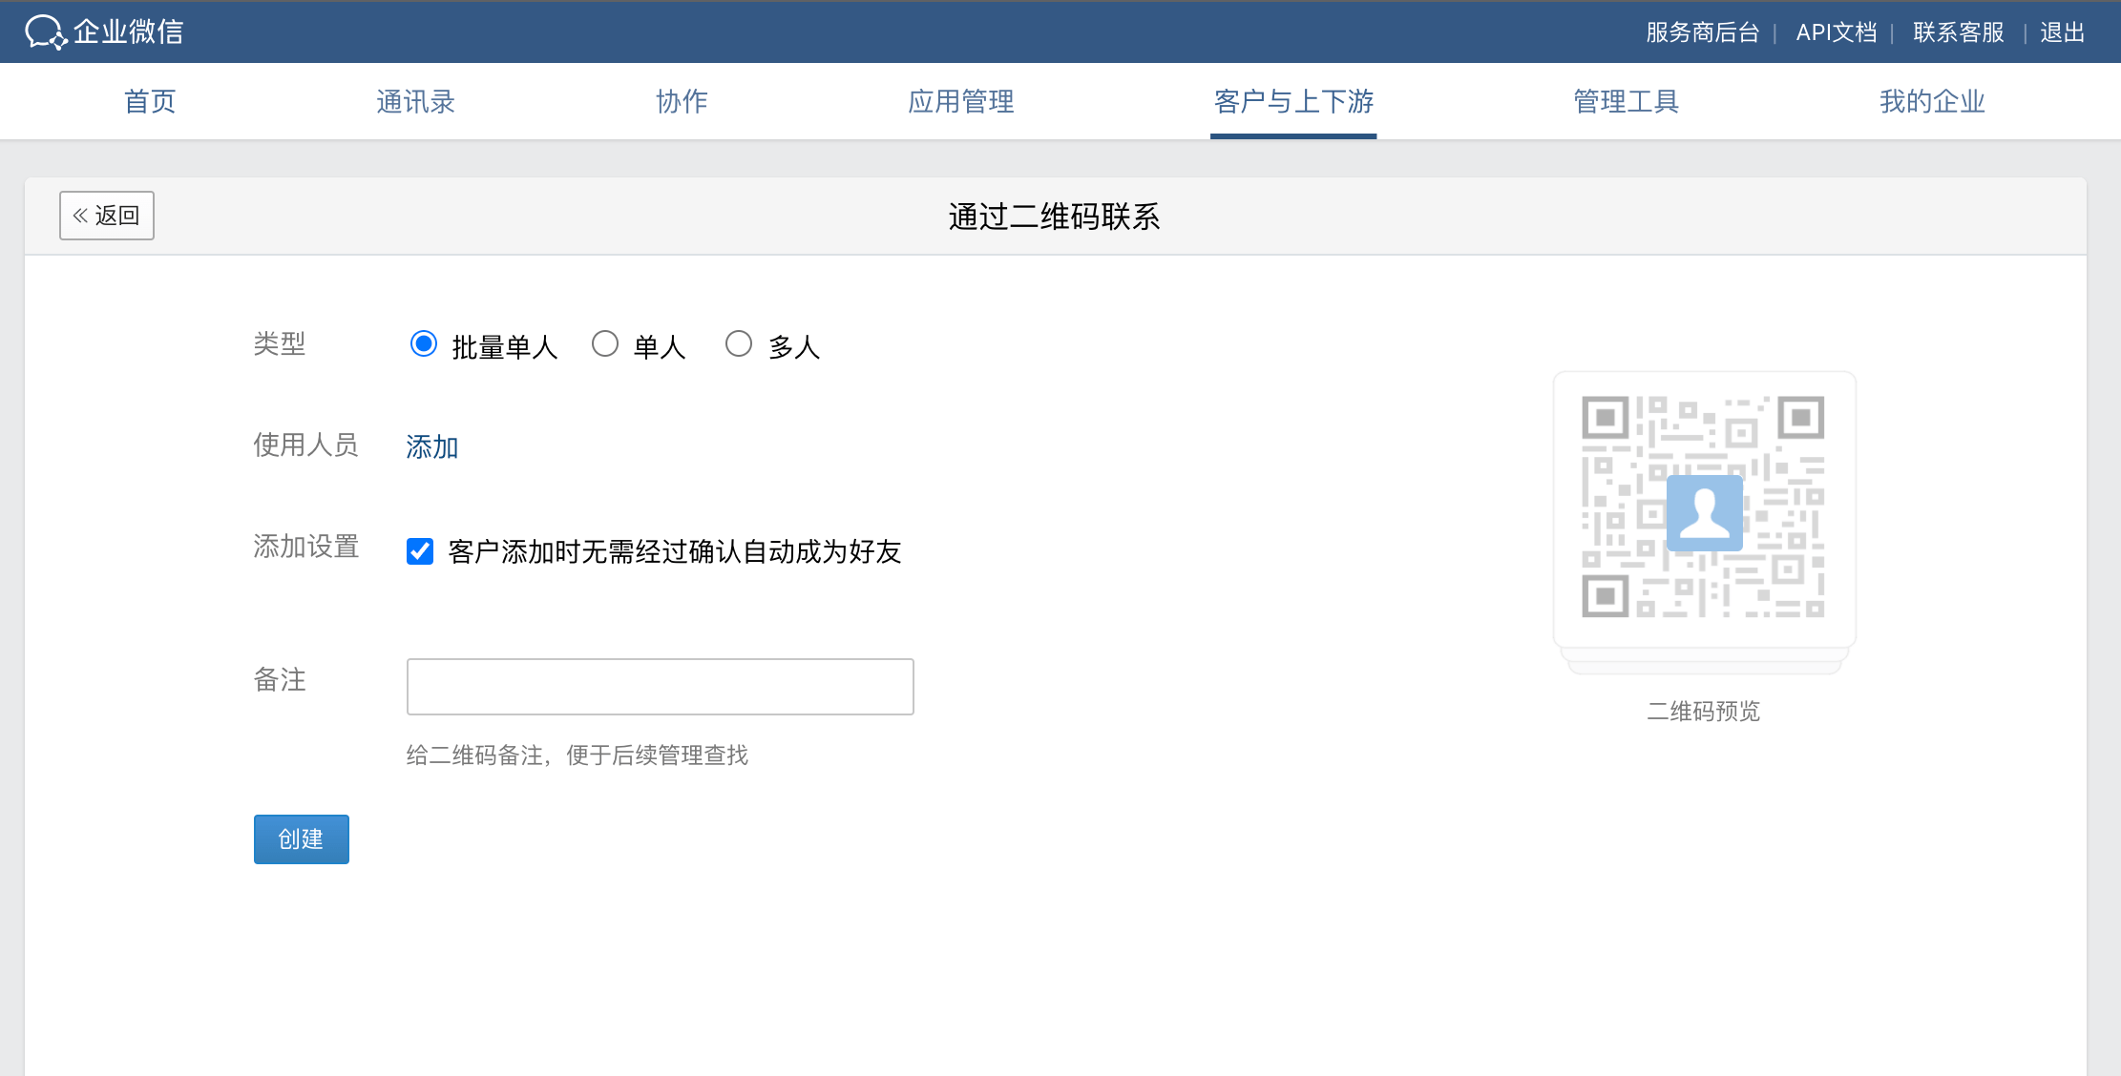Image resolution: width=2121 pixels, height=1076 pixels.
Task: Go to 应用管理 tab
Action: pyautogui.click(x=960, y=101)
